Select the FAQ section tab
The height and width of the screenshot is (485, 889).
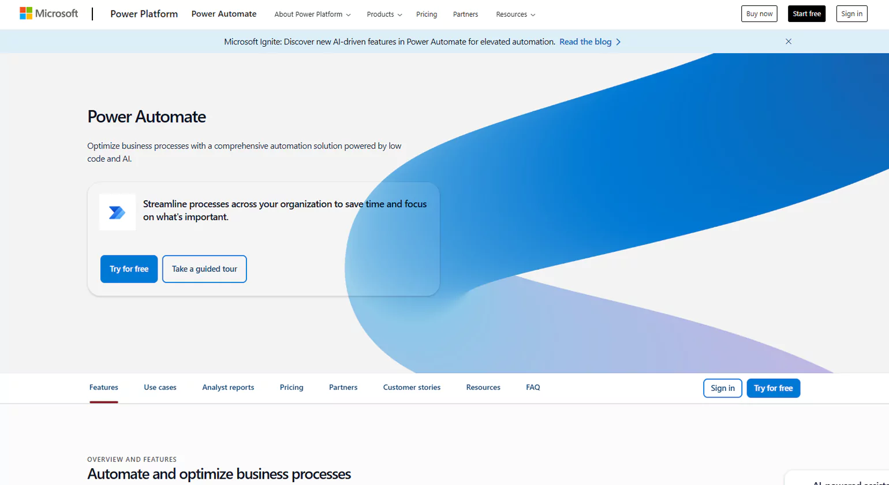(532, 387)
